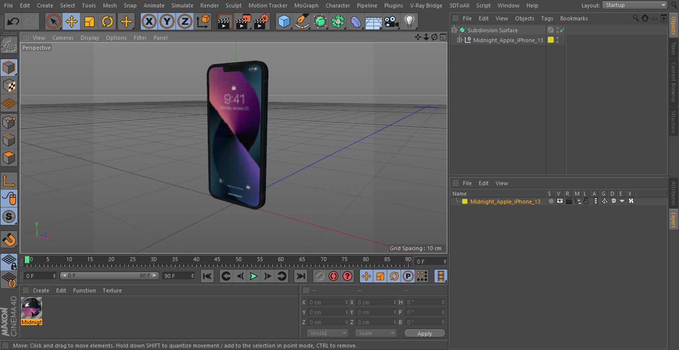Go to the start of animation
The width and height of the screenshot is (679, 350).
coord(207,276)
